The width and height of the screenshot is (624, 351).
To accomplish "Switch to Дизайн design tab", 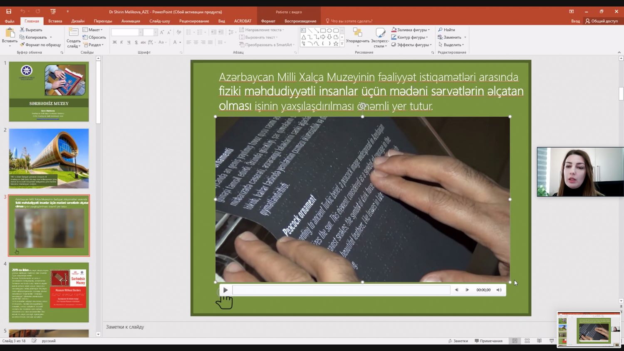I will [x=78, y=21].
